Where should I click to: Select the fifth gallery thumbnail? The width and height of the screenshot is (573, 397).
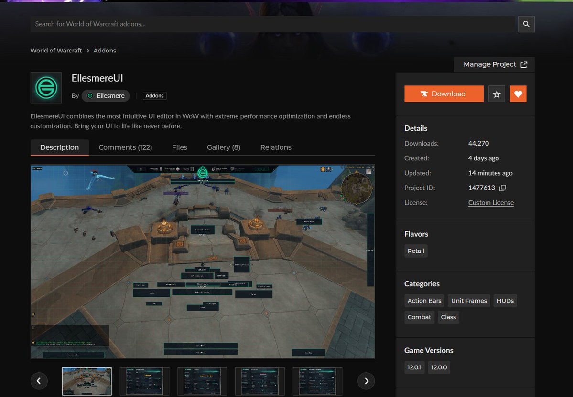point(317,381)
